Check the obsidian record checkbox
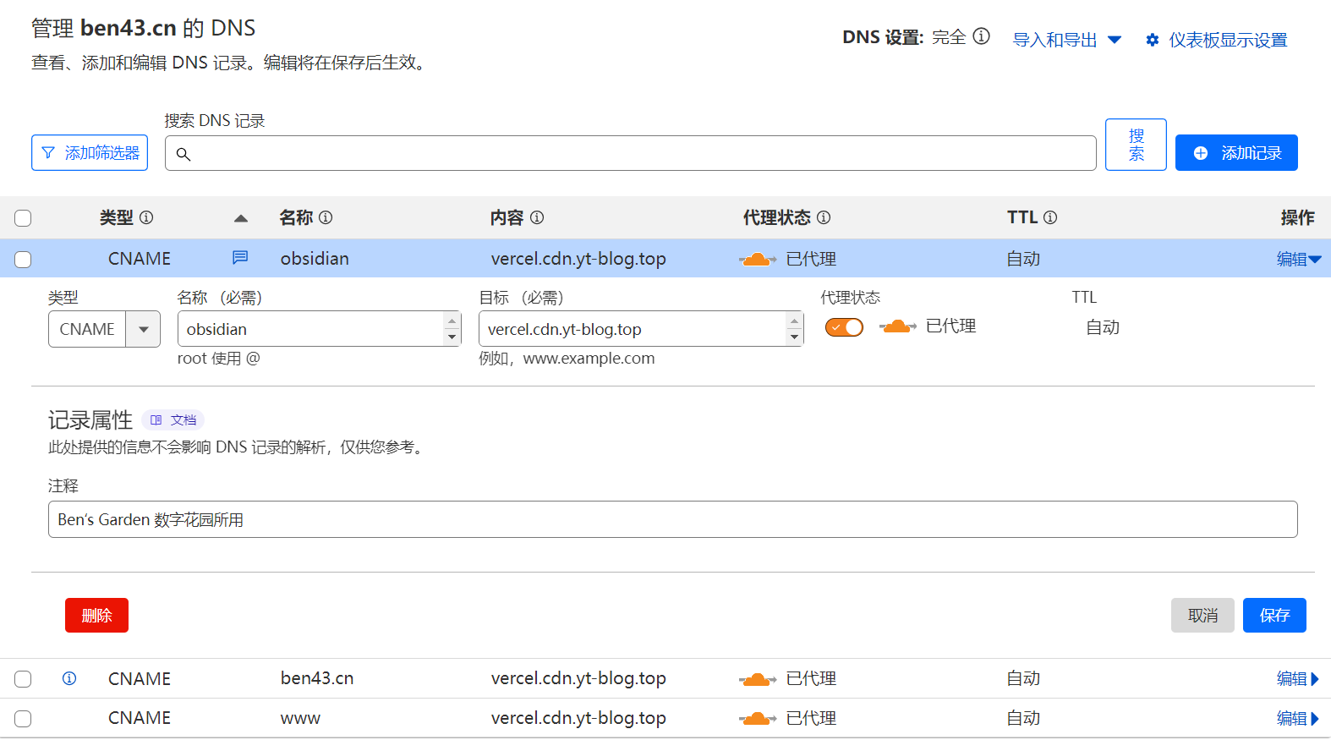1331x740 pixels. pos(23,260)
